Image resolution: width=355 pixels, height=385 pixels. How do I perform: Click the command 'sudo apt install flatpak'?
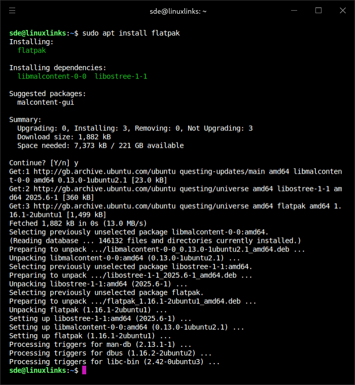point(131,33)
